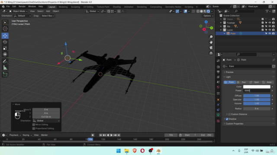Screen dimensions: 277x155
Task: Open the Output properties tab
Action: (x=218, y=72)
